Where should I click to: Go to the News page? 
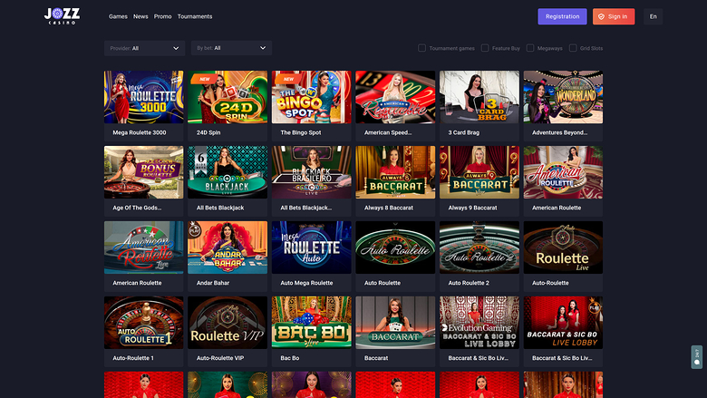pyautogui.click(x=140, y=16)
